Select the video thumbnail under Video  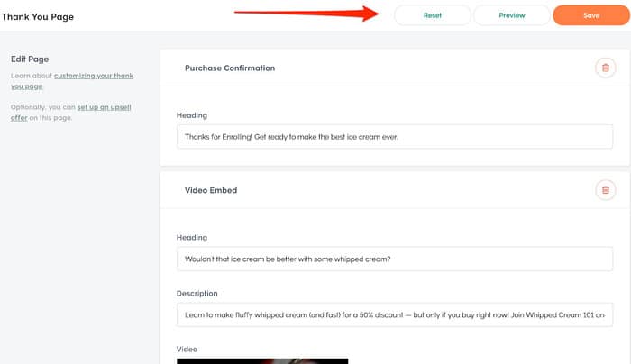262,361
